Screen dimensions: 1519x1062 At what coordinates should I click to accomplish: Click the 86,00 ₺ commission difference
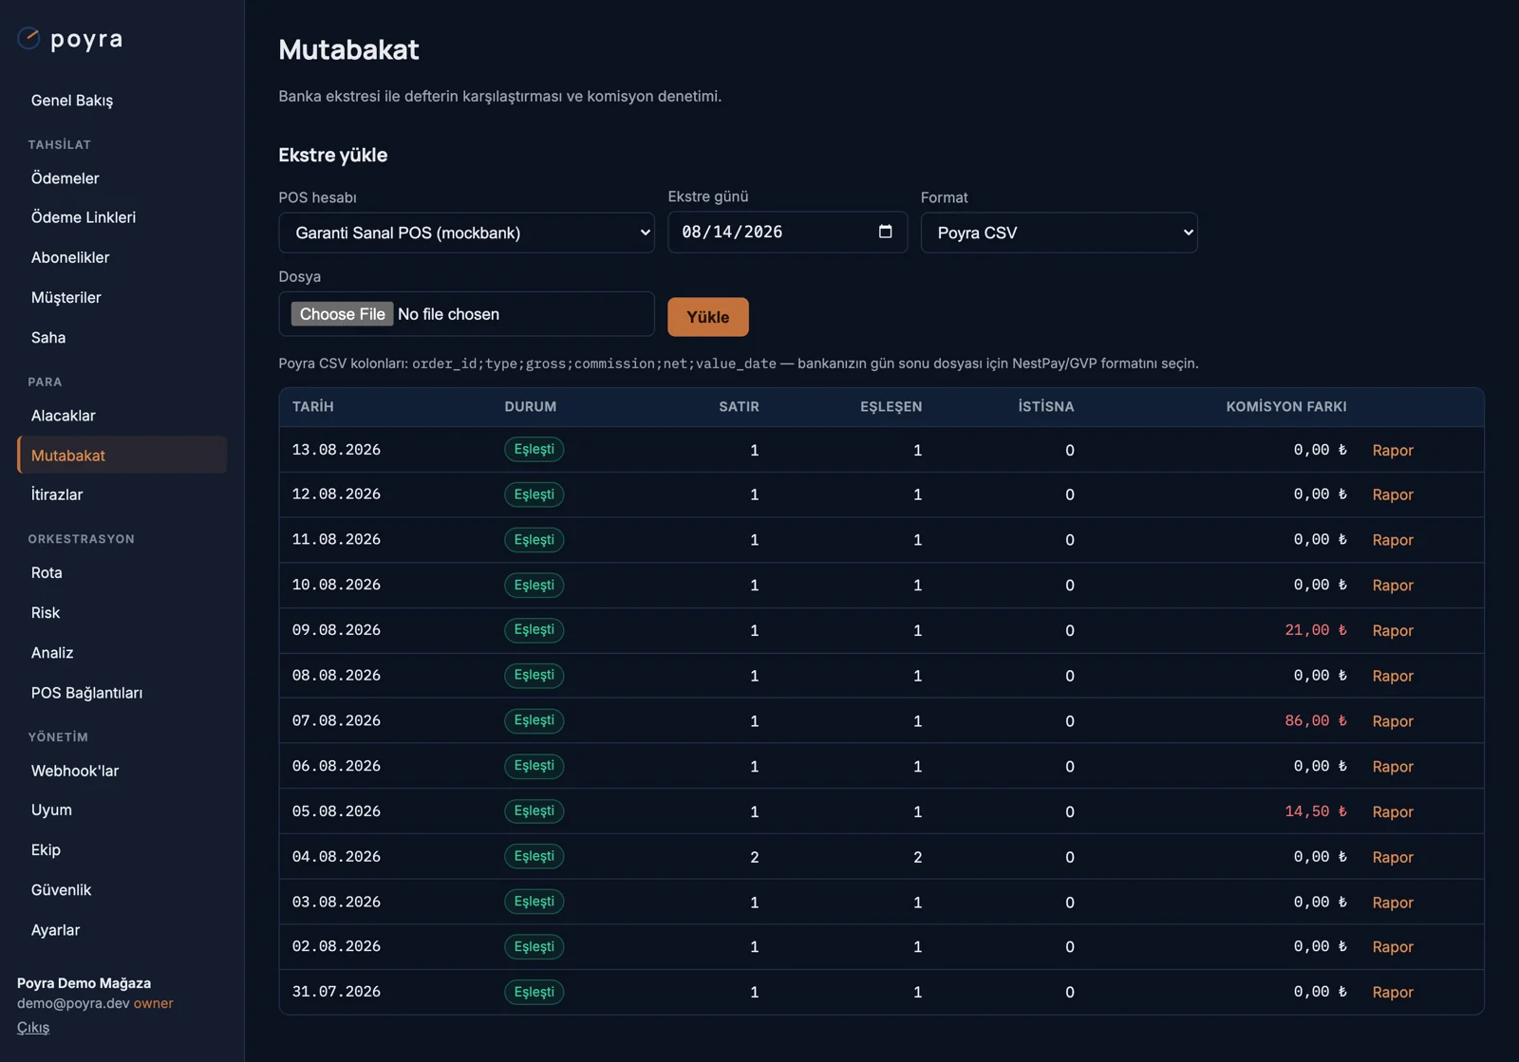tap(1316, 720)
